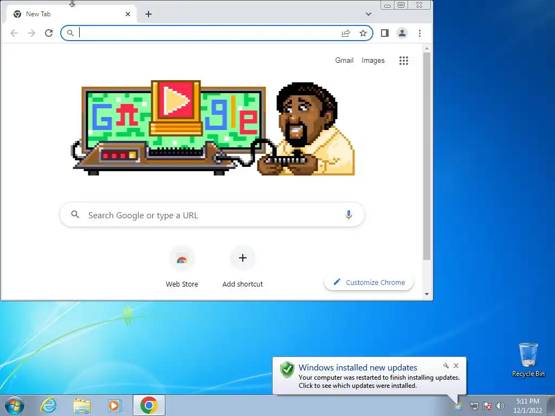
Task: Click the Forward navigation arrow
Action: tap(31, 33)
